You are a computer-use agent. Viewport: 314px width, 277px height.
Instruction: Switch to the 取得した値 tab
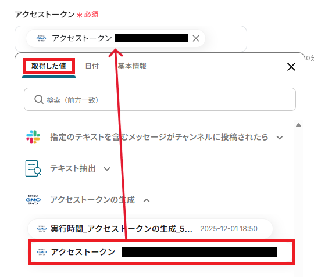pos(49,66)
